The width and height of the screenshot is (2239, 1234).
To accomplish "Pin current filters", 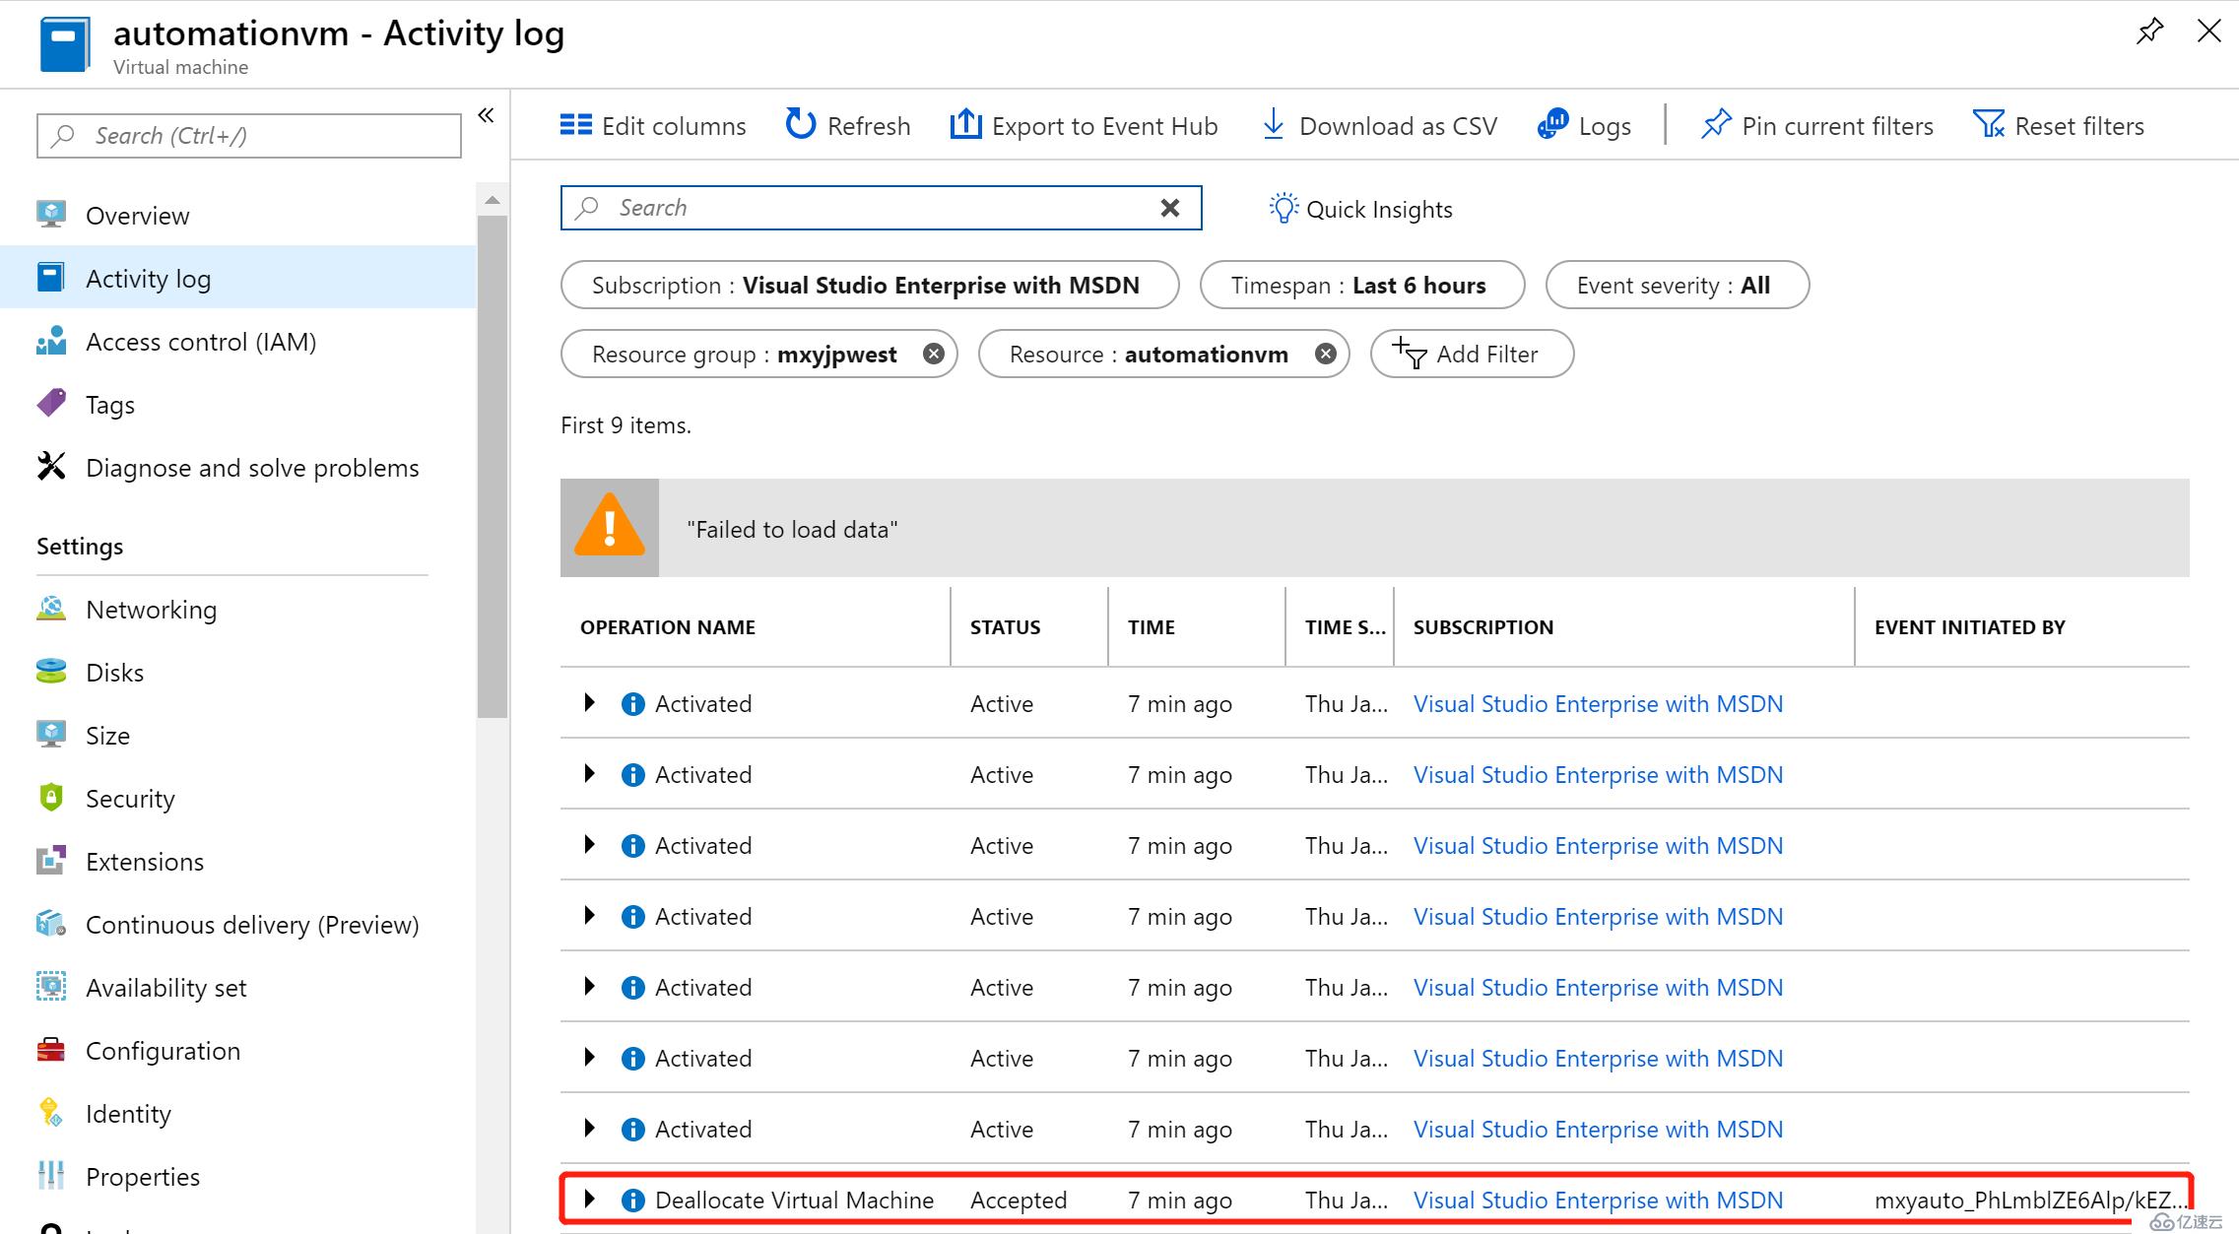I will pos(1816,126).
